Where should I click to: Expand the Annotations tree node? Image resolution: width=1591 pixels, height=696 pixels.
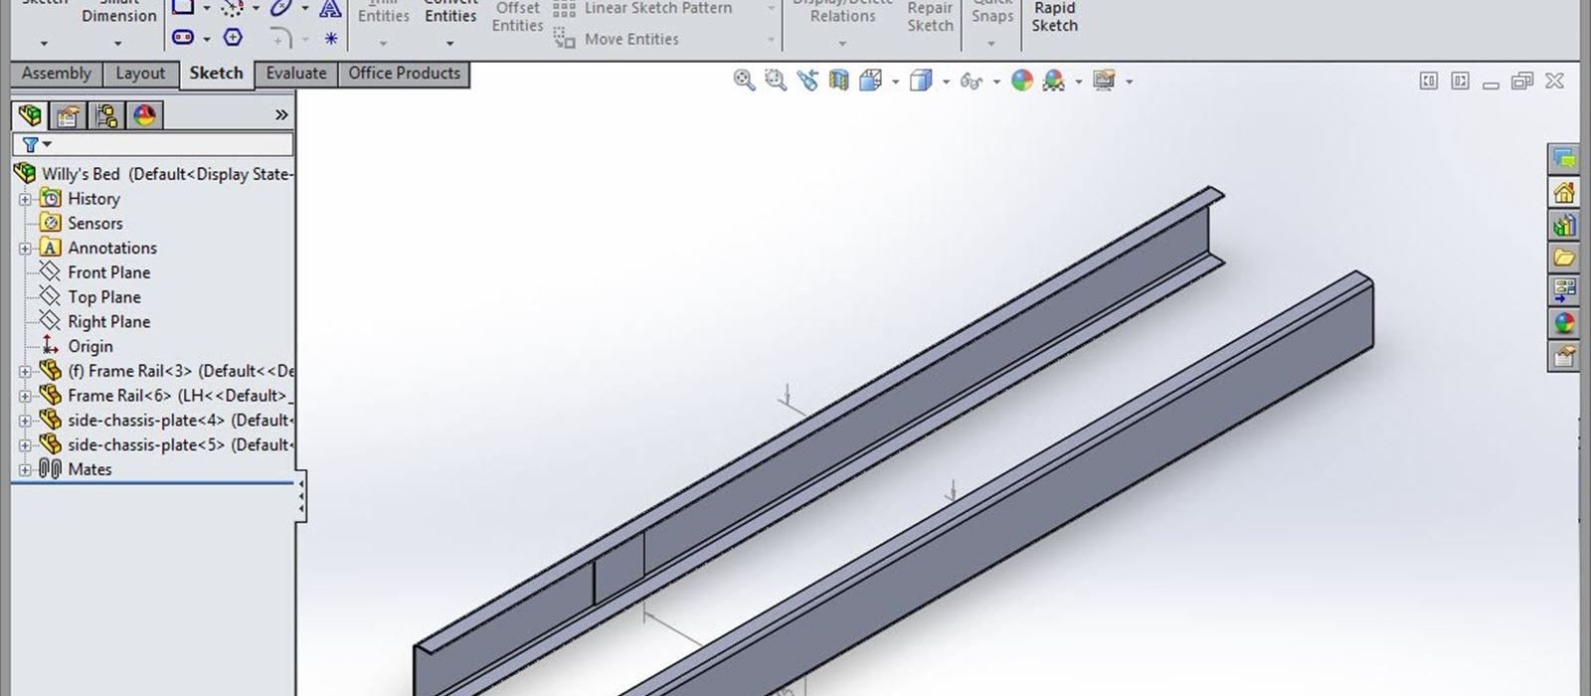[25, 249]
